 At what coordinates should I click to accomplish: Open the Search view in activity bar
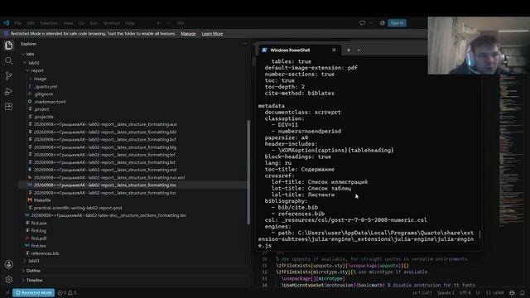point(9,60)
